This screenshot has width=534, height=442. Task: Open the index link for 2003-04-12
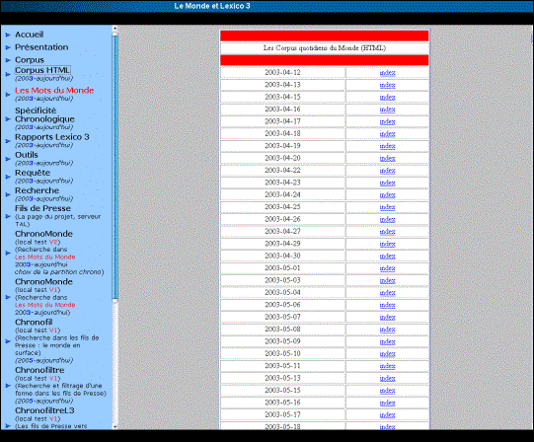coord(387,73)
